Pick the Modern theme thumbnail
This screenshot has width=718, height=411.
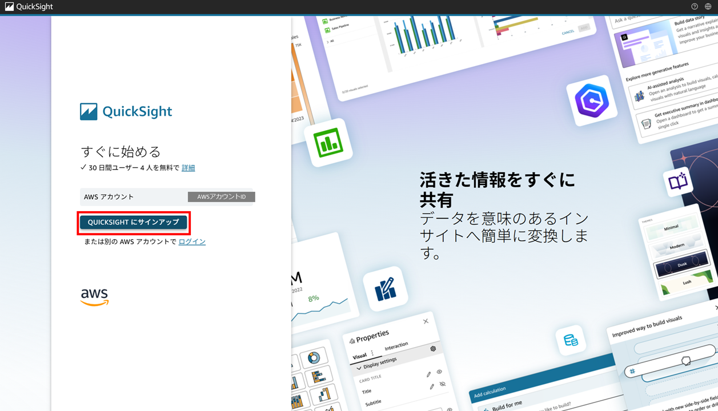coord(676,247)
